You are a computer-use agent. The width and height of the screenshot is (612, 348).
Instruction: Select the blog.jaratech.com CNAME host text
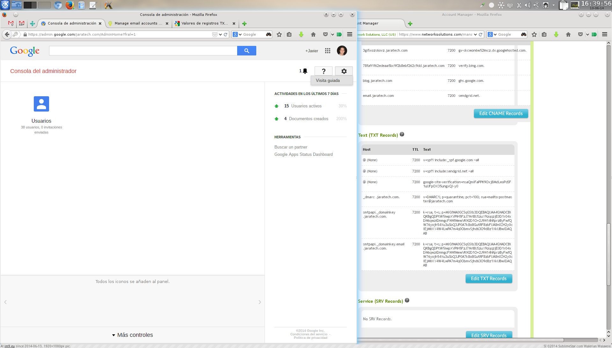point(377,81)
